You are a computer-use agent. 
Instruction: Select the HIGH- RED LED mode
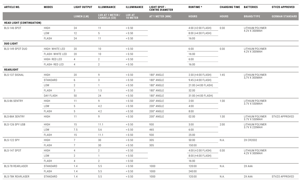(53, 59)
